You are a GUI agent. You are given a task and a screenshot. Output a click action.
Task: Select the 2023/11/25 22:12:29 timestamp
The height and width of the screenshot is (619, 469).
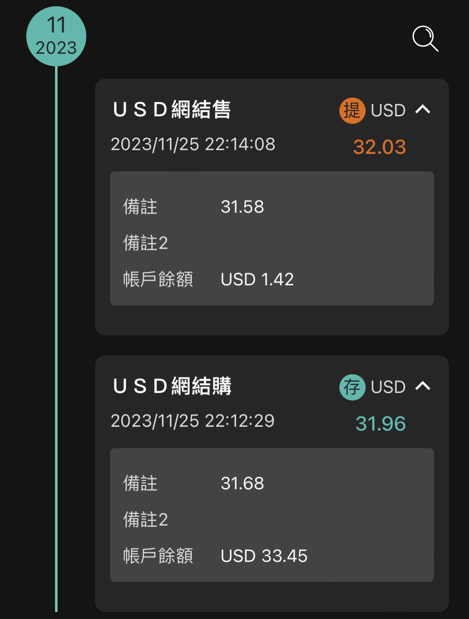(x=193, y=421)
